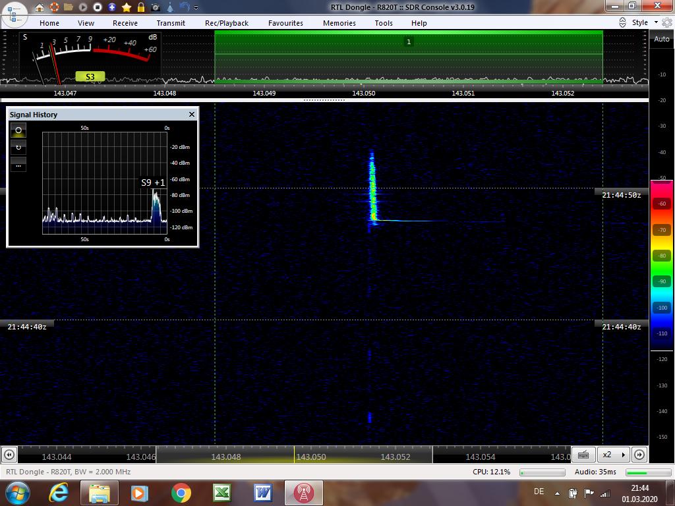Click the scroll-right arrow button on frequency bar
Image resolution: width=675 pixels, height=506 pixels.
click(x=639, y=455)
